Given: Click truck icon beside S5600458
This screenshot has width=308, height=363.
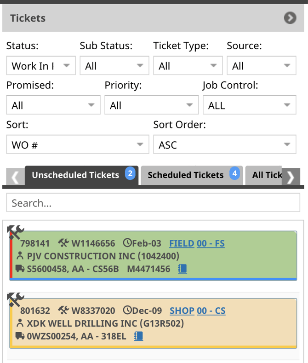Looking at the screenshot, I should [20, 269].
